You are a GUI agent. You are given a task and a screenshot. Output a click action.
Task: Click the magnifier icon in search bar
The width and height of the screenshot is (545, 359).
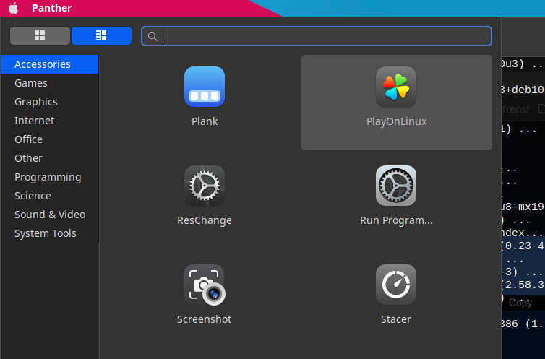[x=153, y=36]
